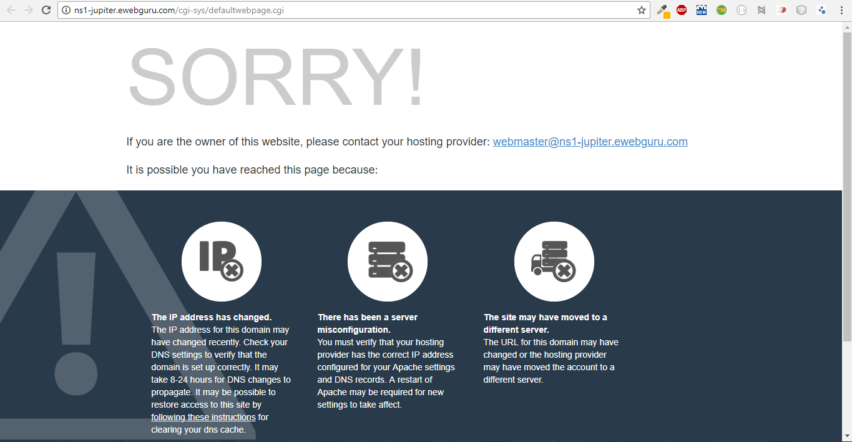Click the vertical scrollbar up arrow
The width and height of the screenshot is (852, 442).
tap(847, 27)
